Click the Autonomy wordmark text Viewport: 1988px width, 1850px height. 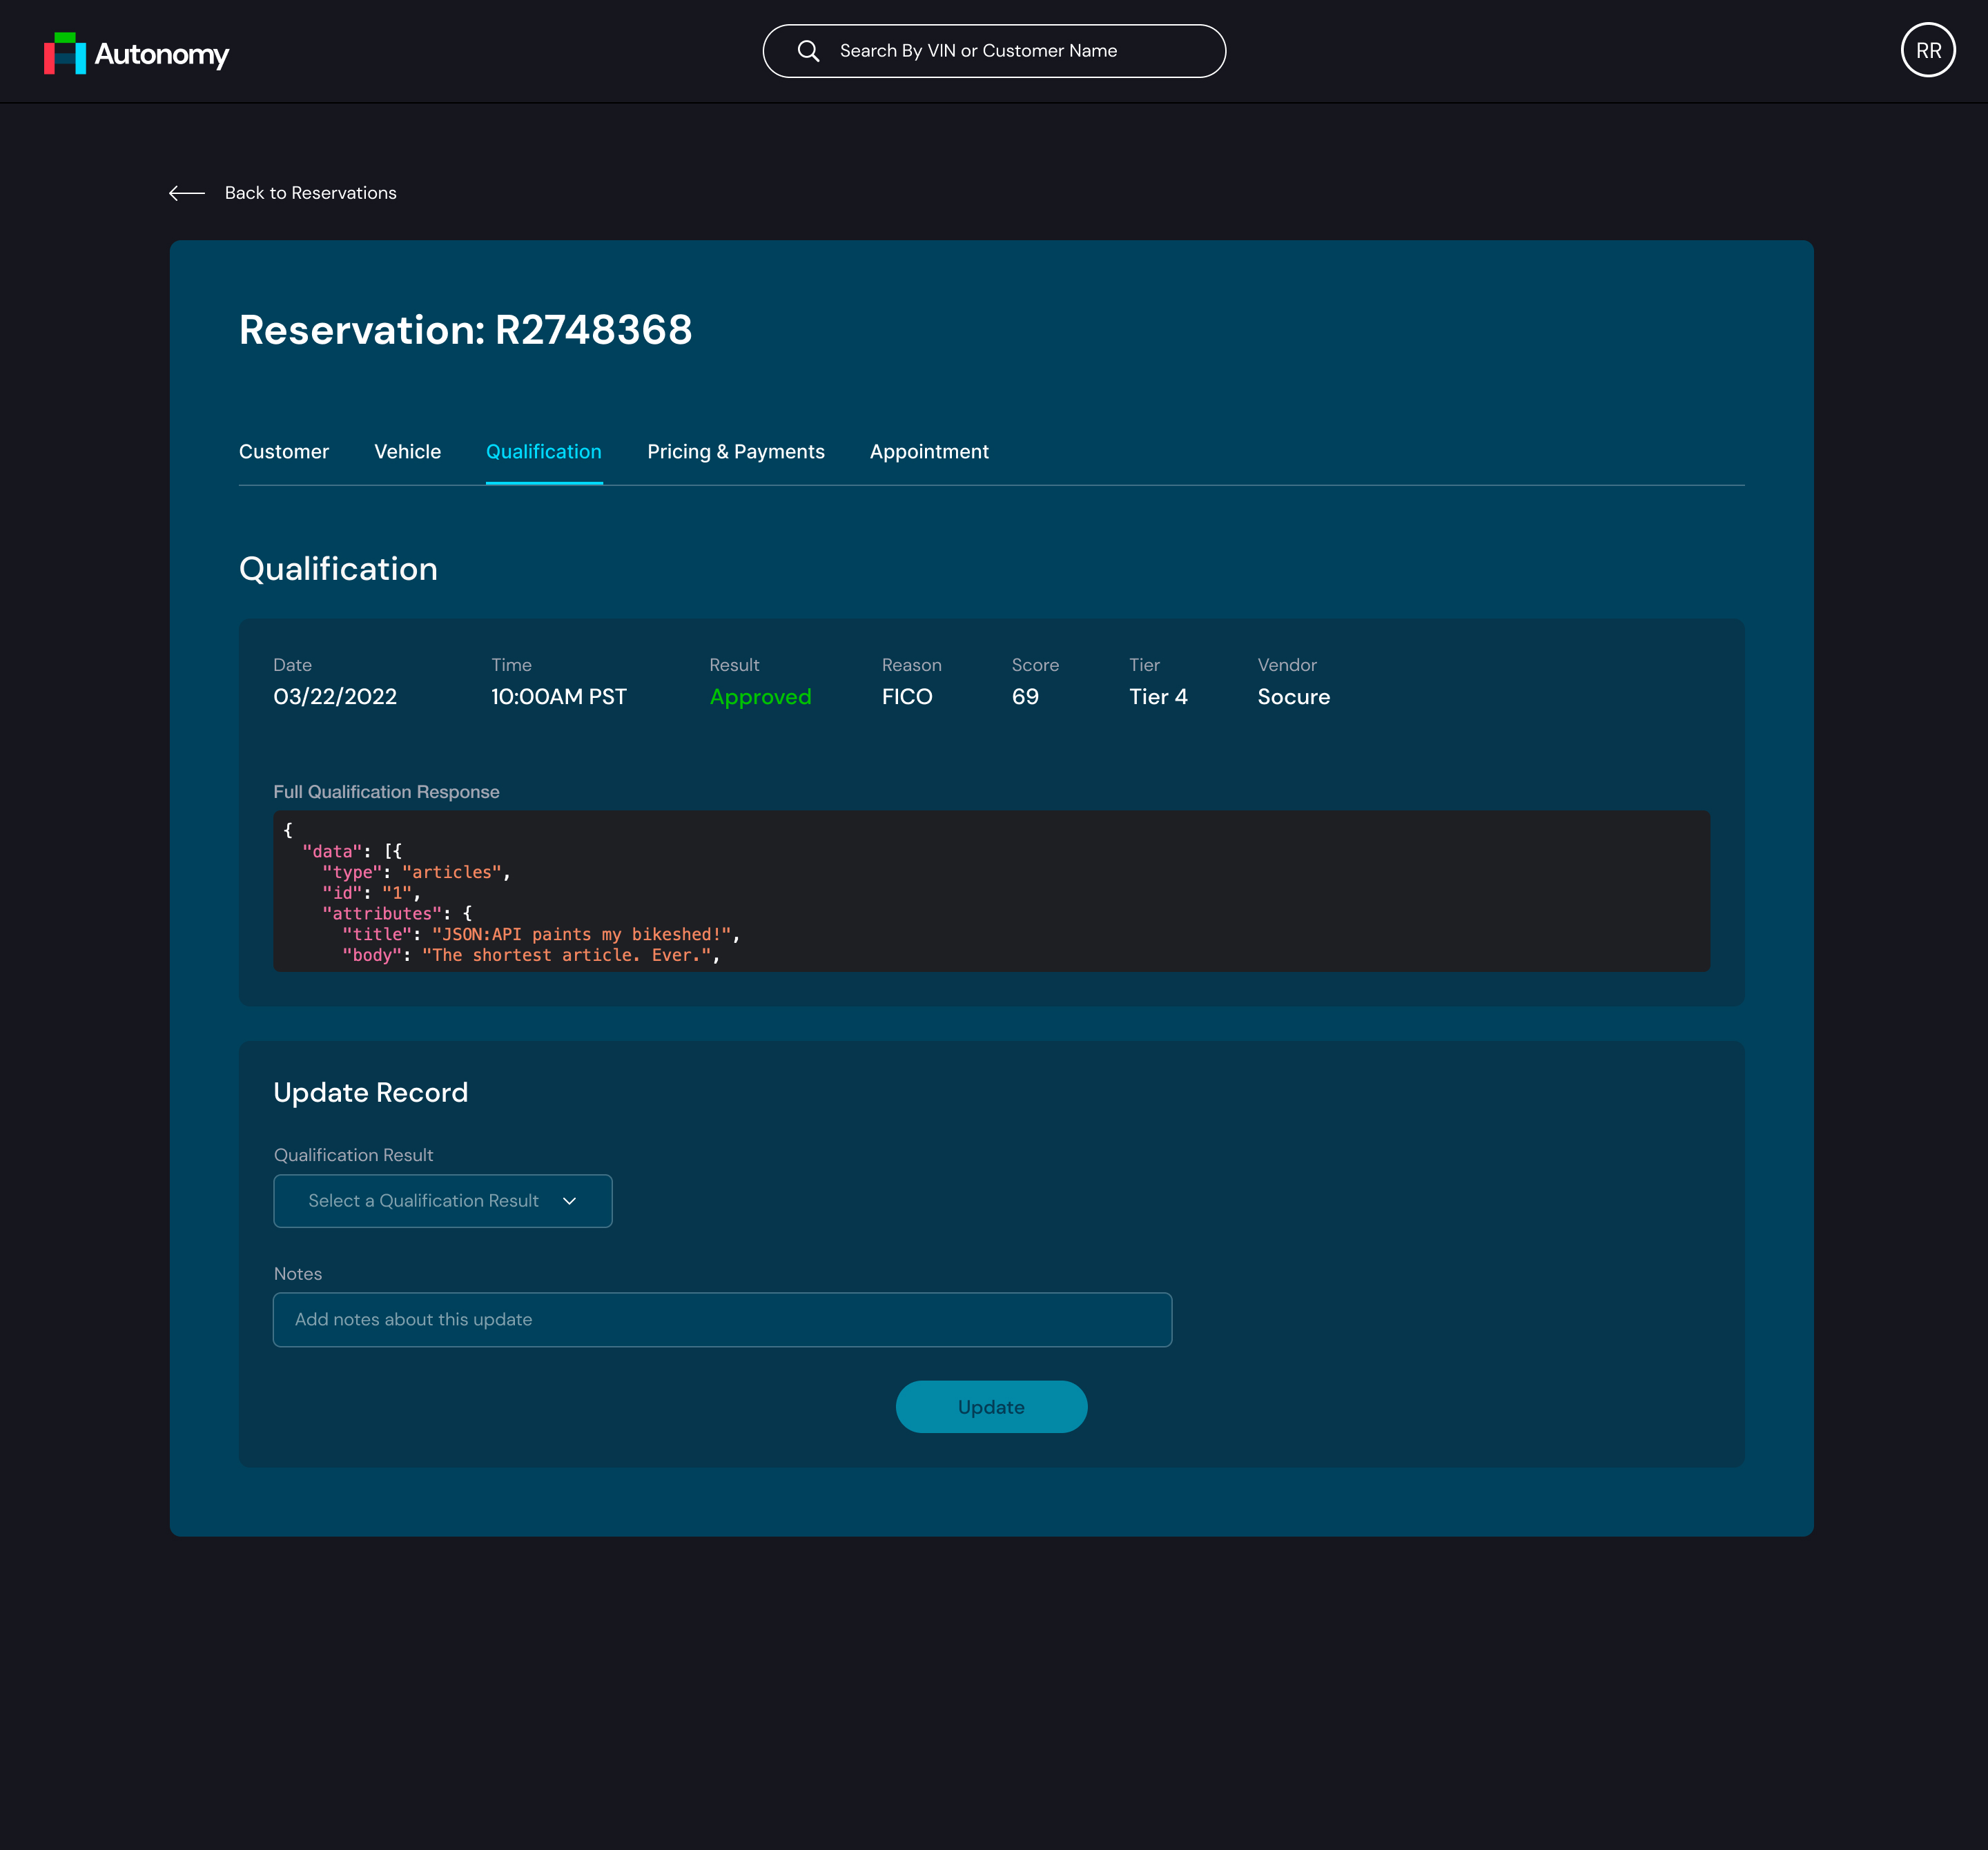[161, 54]
